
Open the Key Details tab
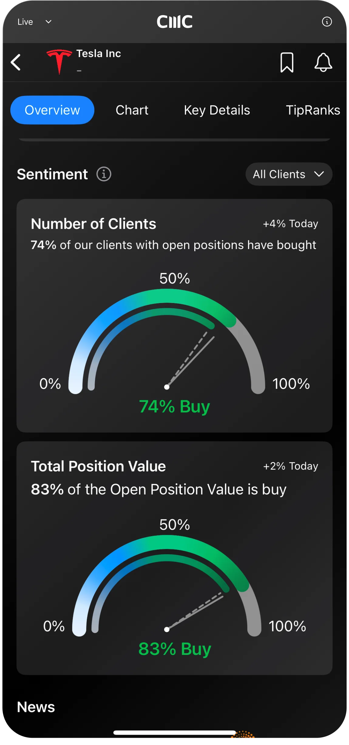(217, 110)
